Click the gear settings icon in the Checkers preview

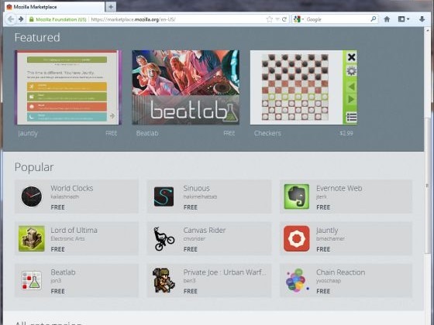351,71
